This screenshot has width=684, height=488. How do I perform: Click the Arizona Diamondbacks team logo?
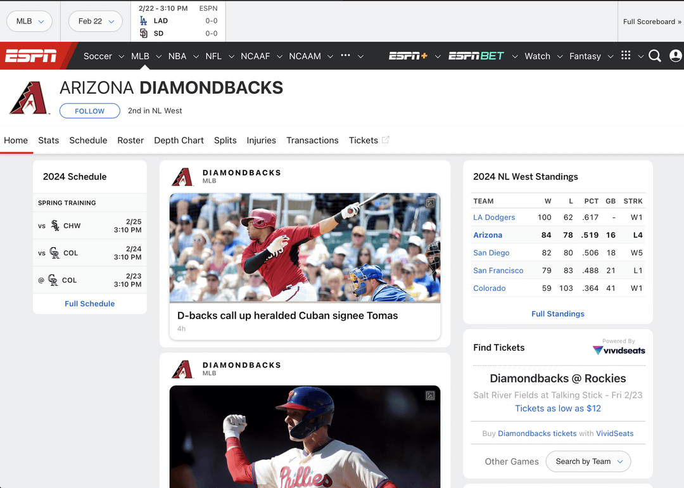(x=29, y=98)
